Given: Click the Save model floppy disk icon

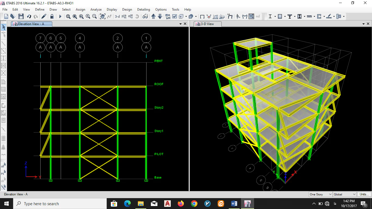Looking at the screenshot, I should [x=21, y=16].
